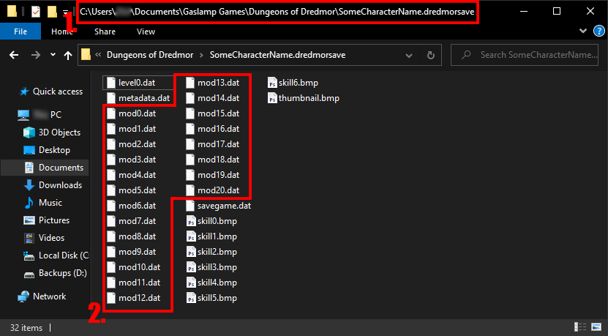Click the mod10.dat file icon
Screen dimensions: 608x336
pos(111,267)
